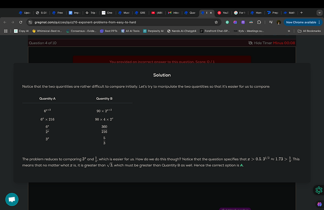Open the chat support bubble
The image size is (324, 210).
[x=12, y=199]
